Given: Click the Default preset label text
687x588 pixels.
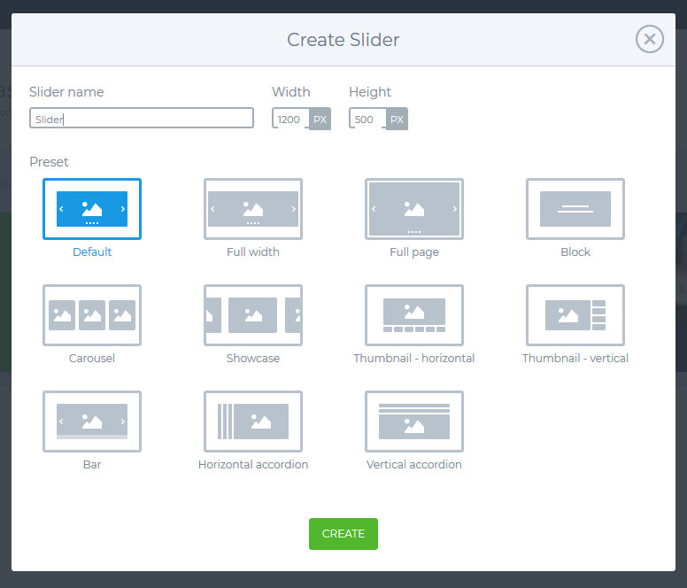Looking at the screenshot, I should pyautogui.click(x=92, y=252).
